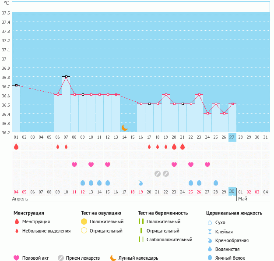Click the small spotting drop under day 06
Screen dimensions: 274x261
point(58,147)
